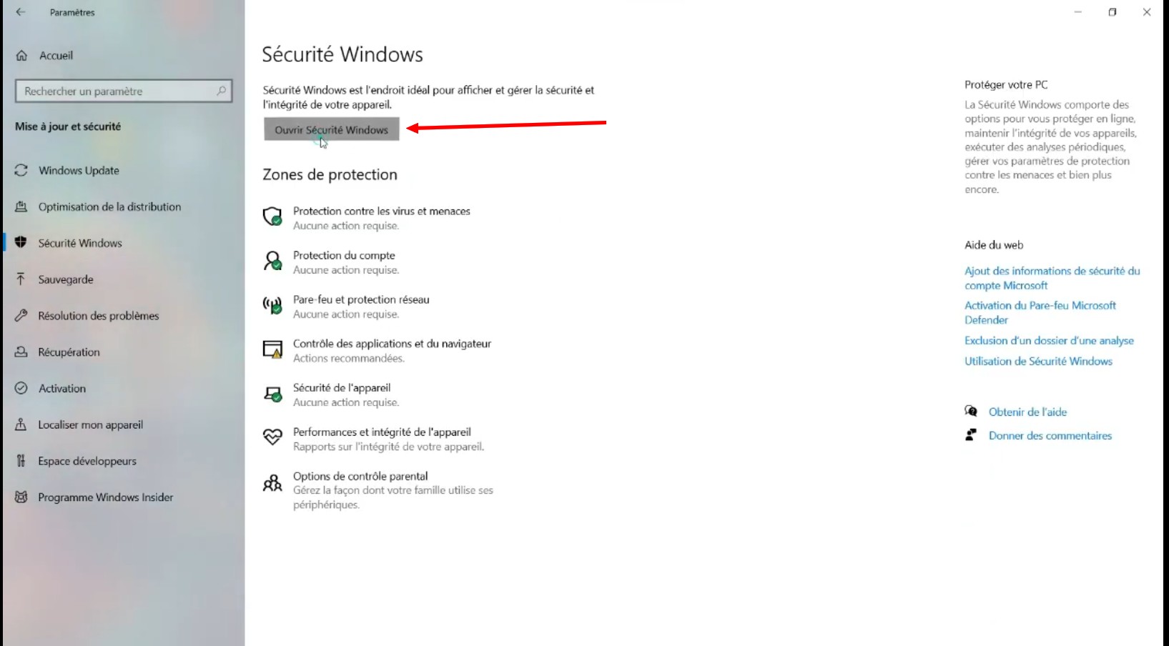
Task: Open the Obtenir de l'aide link
Action: tap(1027, 412)
